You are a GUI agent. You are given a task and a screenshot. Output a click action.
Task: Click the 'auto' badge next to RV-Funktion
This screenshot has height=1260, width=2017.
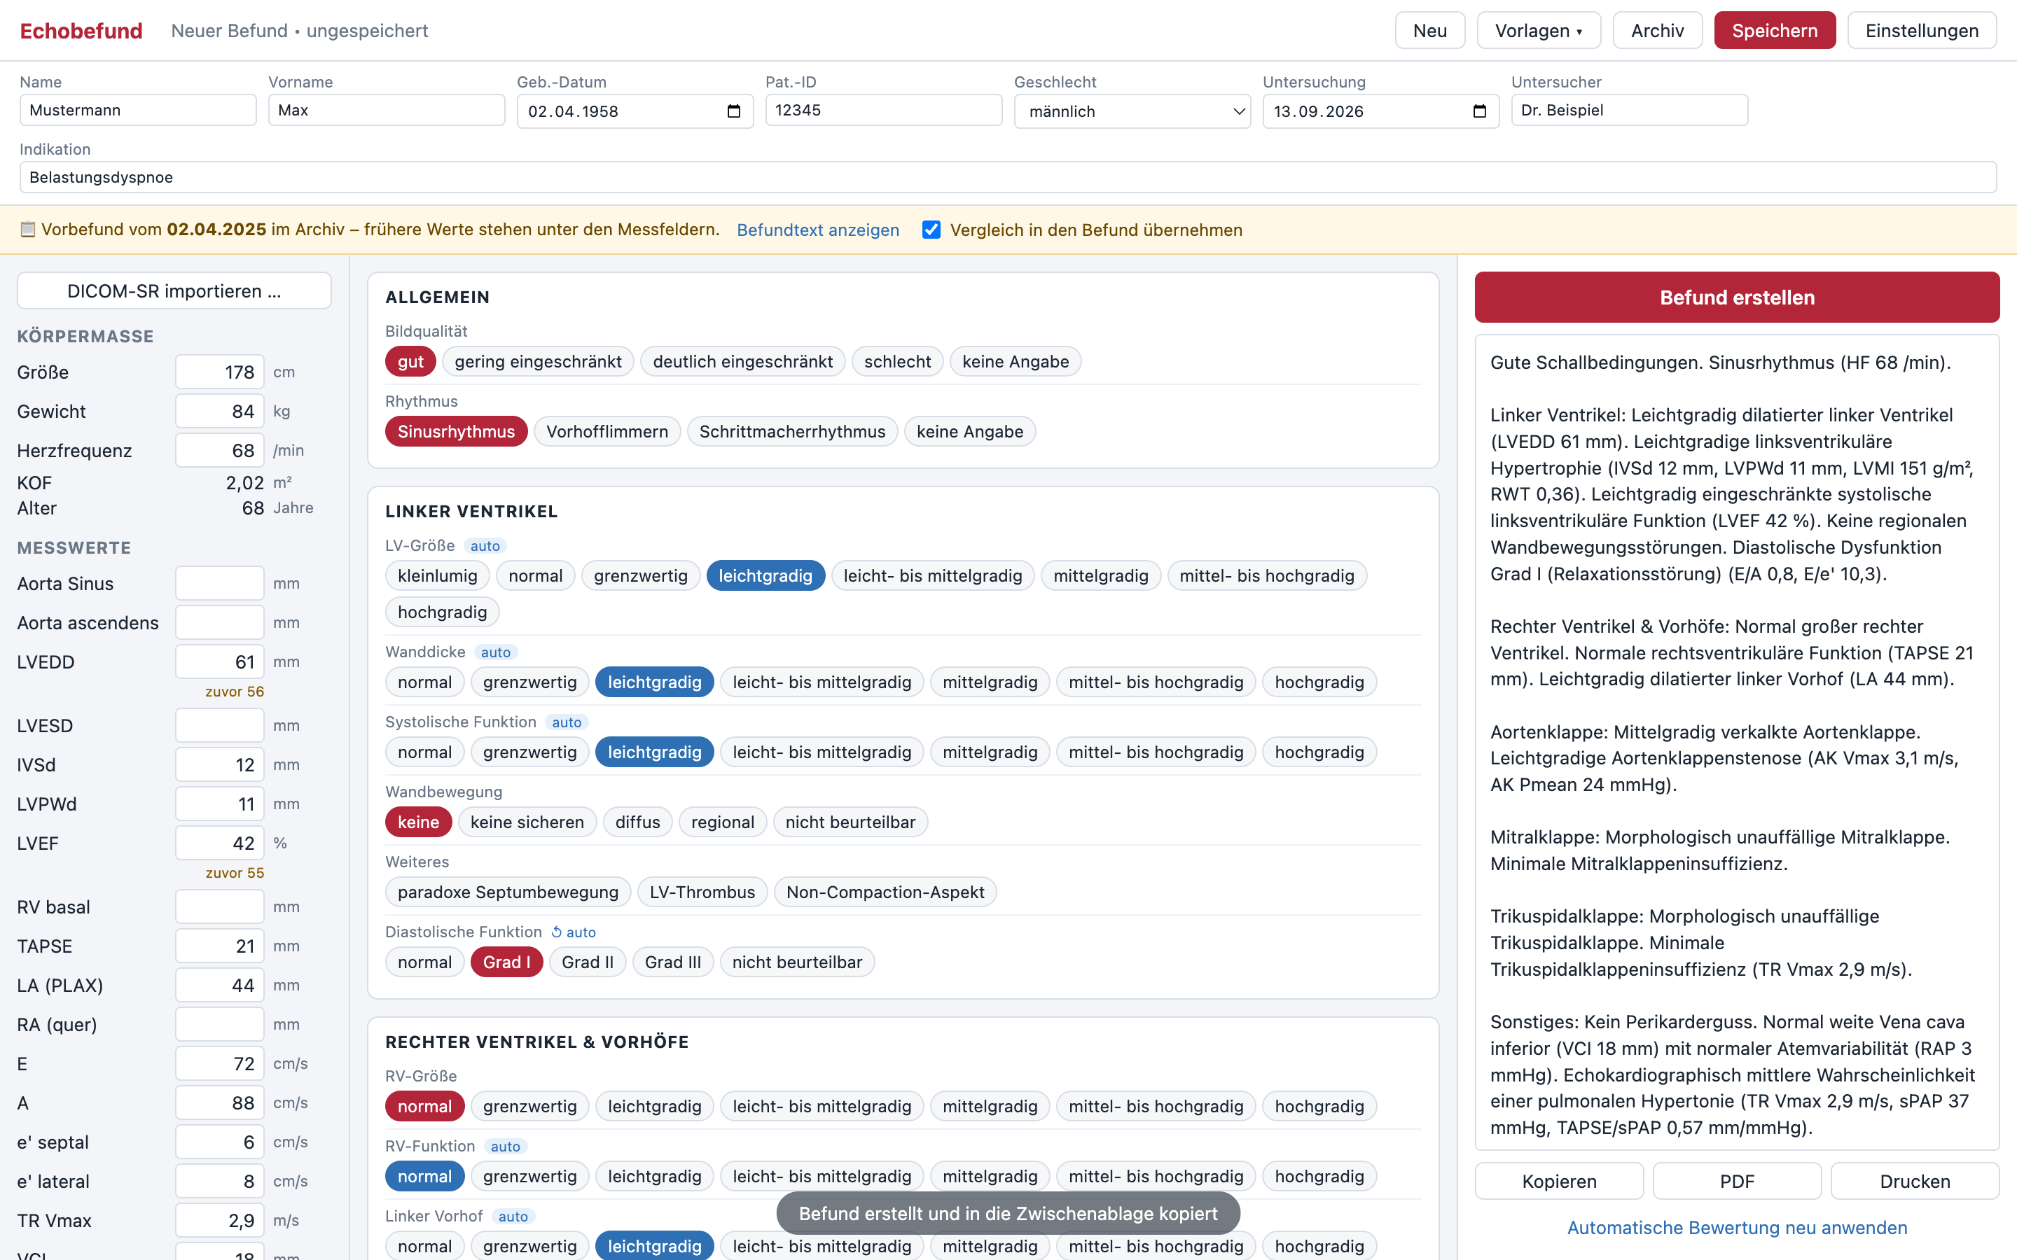tap(505, 1147)
